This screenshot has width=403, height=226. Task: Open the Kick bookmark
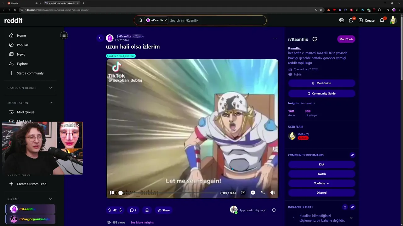point(322,164)
